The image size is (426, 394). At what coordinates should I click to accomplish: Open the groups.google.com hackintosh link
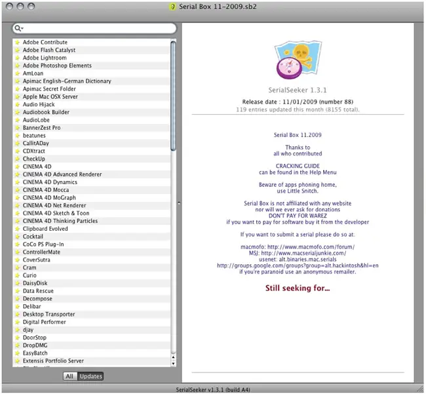298,266
